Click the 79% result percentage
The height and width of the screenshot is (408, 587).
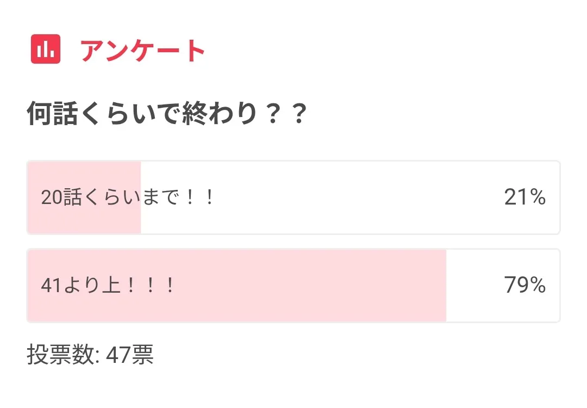click(524, 286)
